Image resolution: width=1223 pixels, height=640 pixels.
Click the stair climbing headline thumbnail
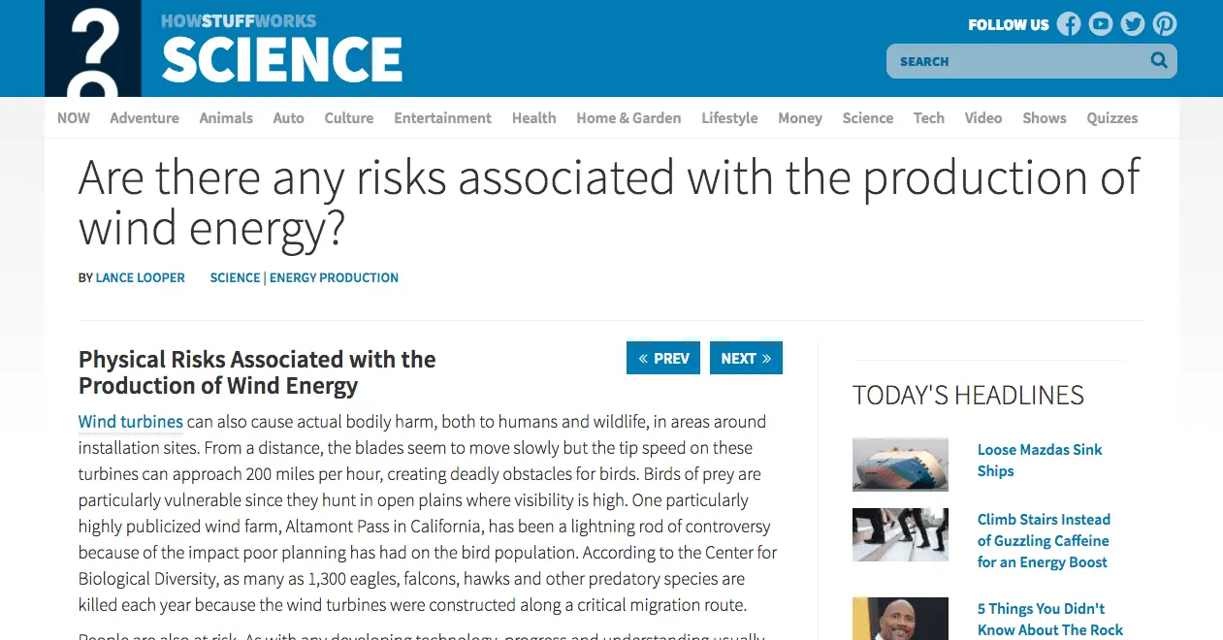pos(900,534)
